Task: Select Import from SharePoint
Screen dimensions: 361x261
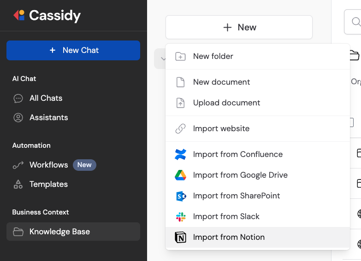Action: point(258,196)
